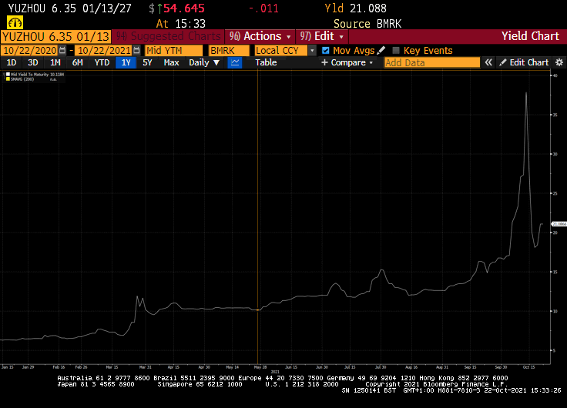The height and width of the screenshot is (408, 567).
Task: Select the 3D range tab
Action: click(x=33, y=62)
